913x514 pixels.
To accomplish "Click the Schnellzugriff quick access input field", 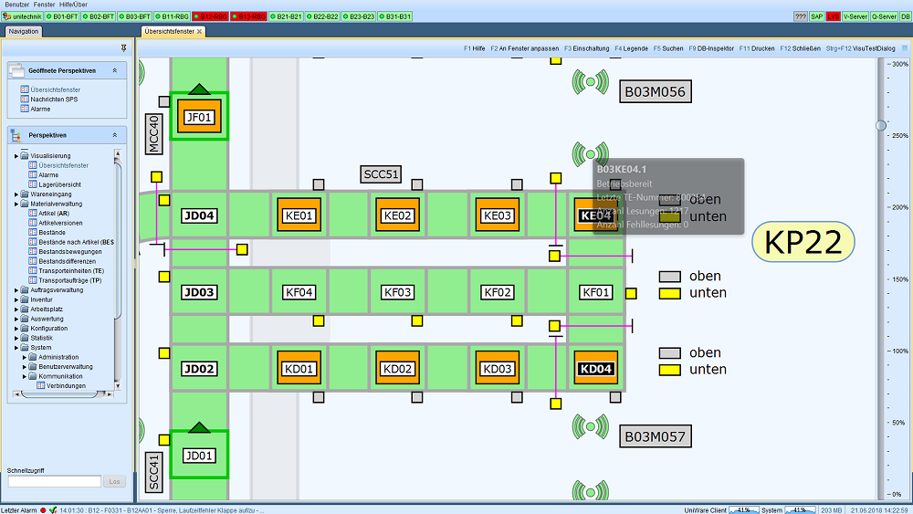I will tap(55, 481).
